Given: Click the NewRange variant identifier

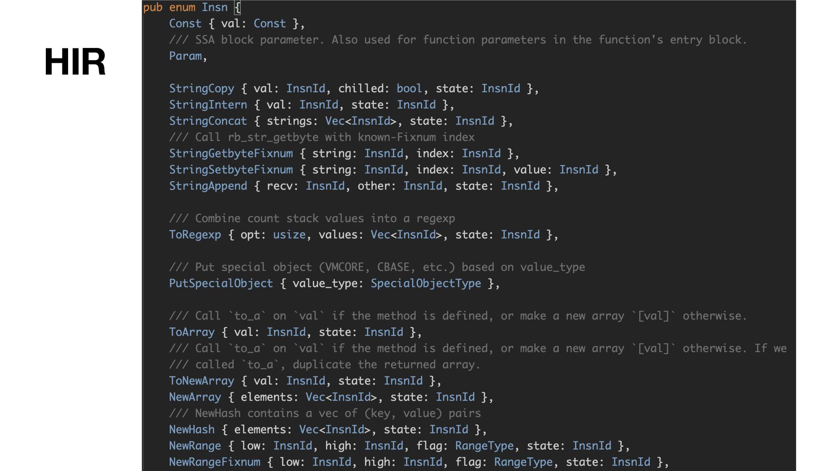Looking at the screenshot, I should [x=195, y=446].
